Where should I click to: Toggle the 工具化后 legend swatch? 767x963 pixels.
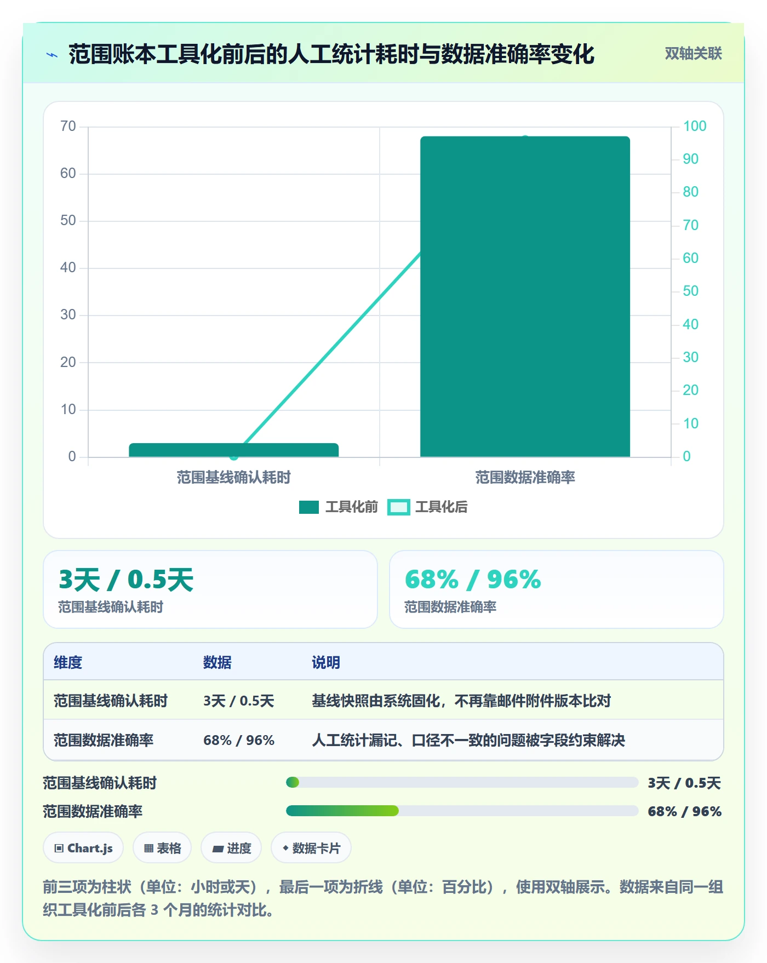click(x=398, y=507)
